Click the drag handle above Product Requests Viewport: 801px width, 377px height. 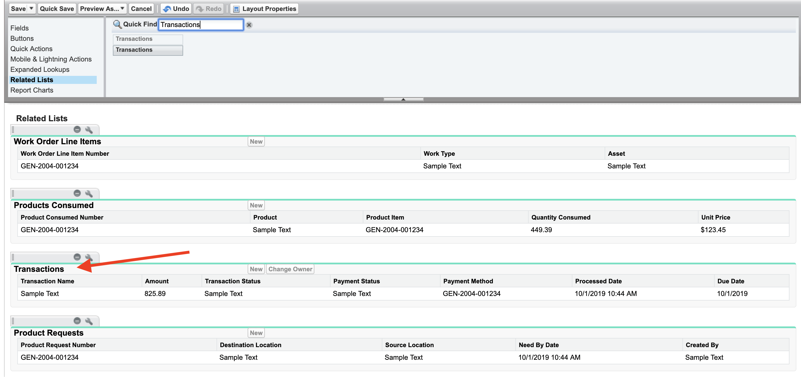(13, 321)
